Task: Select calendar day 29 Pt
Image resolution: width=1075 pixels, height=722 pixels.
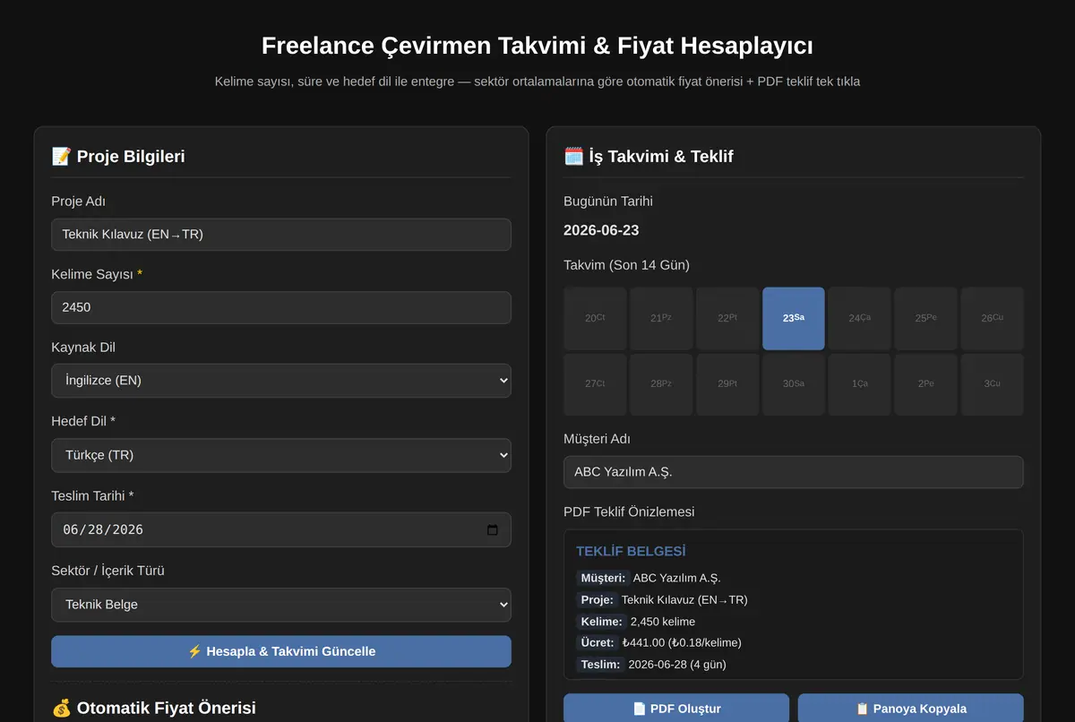Action: 727,384
